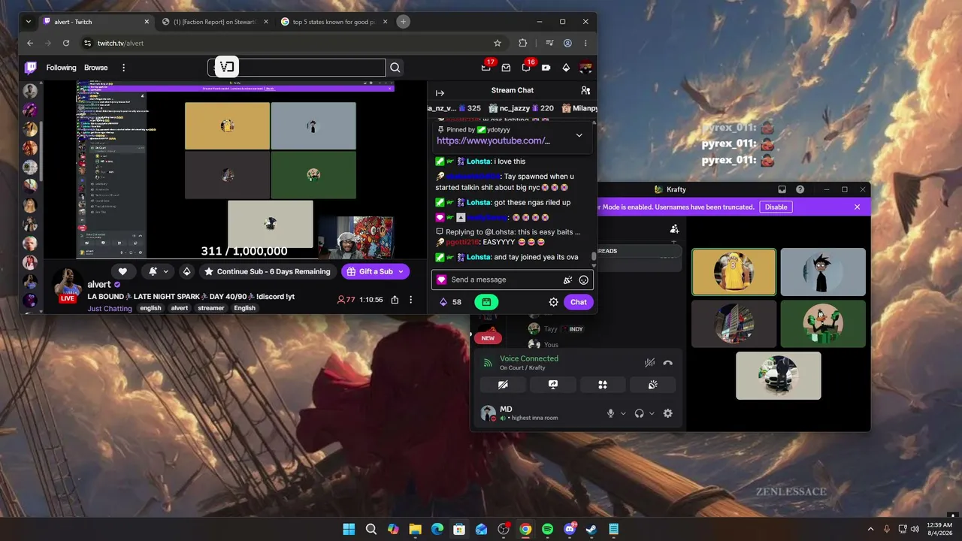The image size is (962, 541).
Task: Open the Twitch home logo
Action: pos(31,68)
